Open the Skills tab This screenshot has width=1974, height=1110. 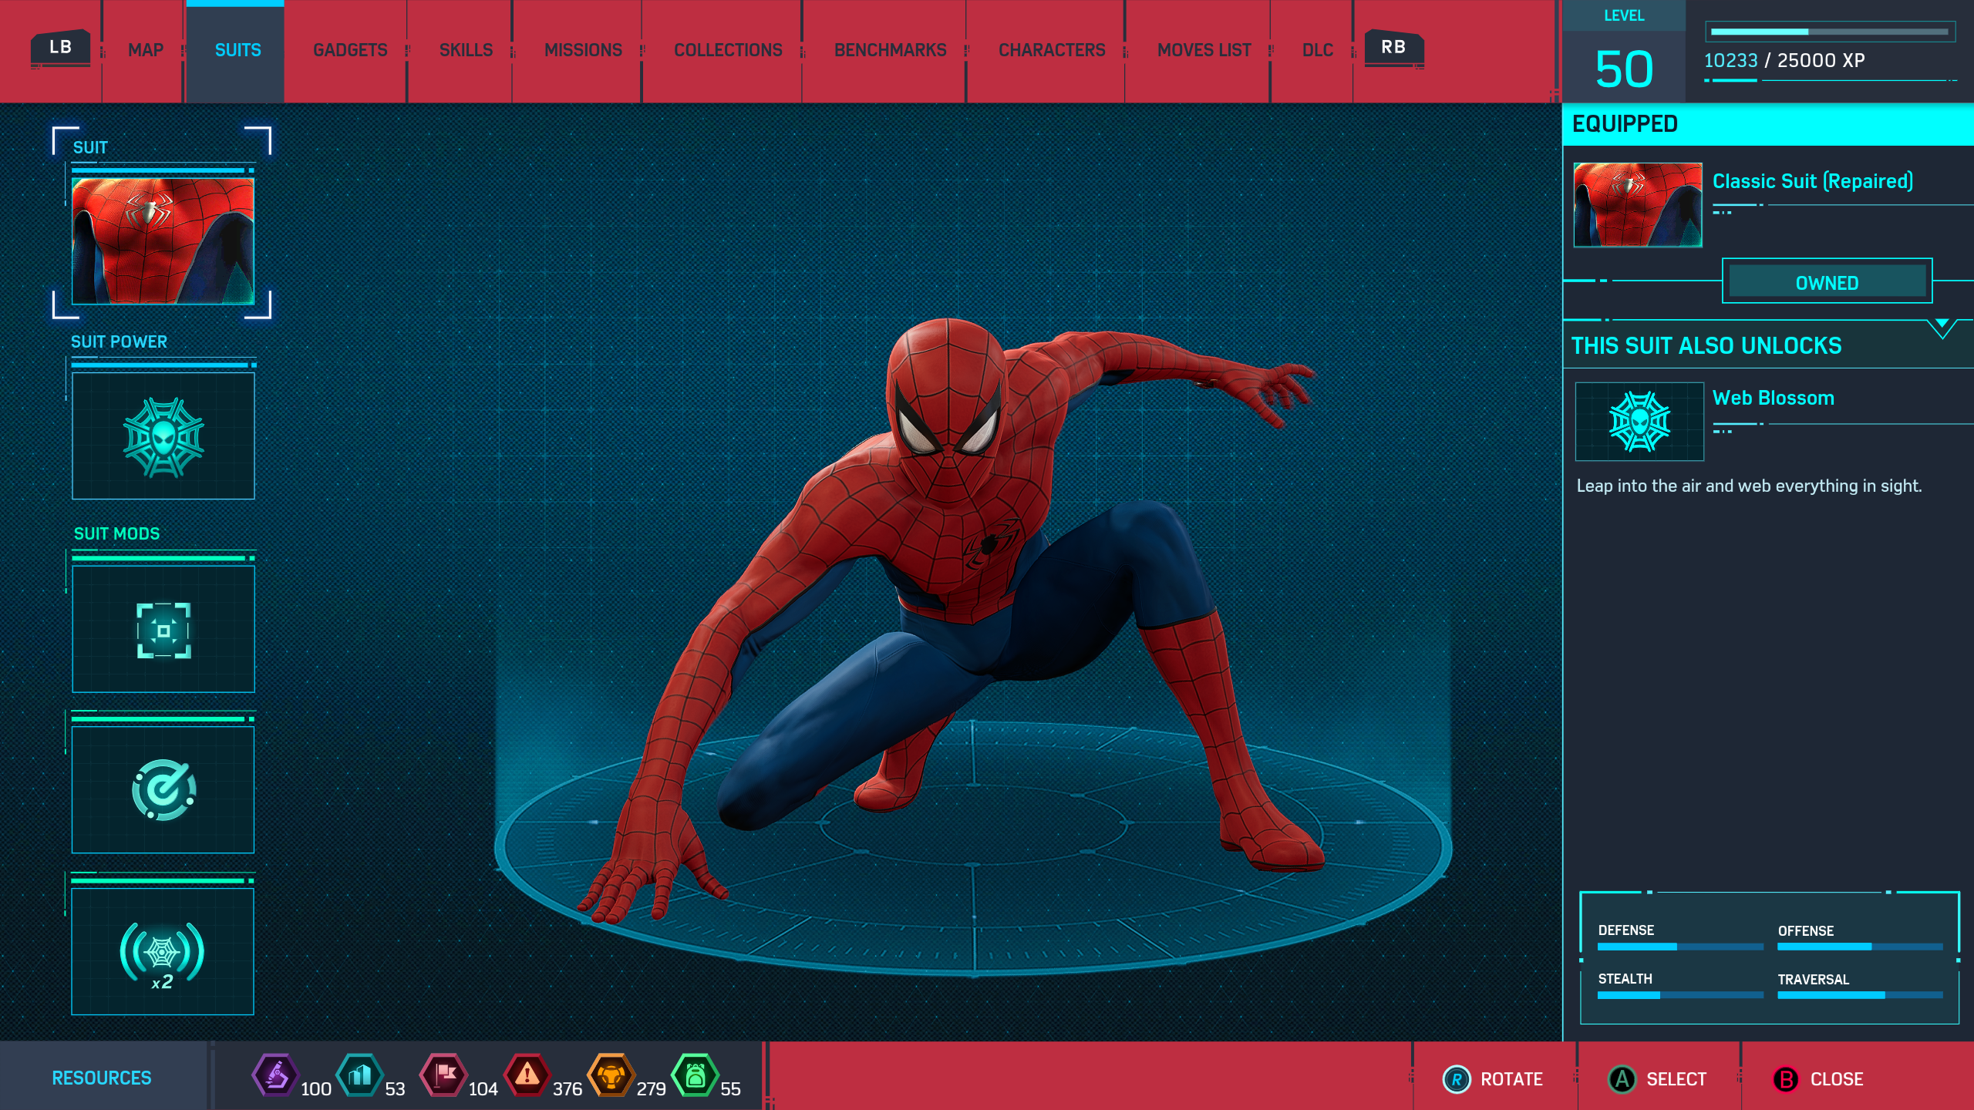click(x=466, y=50)
